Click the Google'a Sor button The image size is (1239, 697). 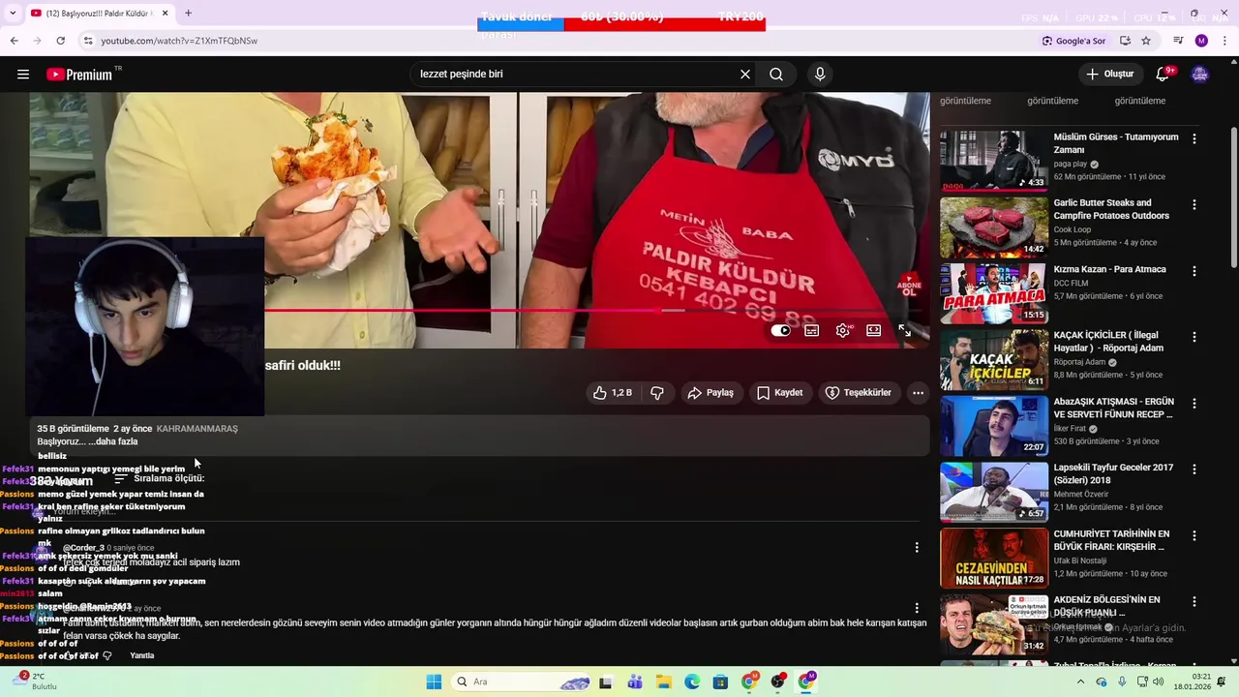(1073, 41)
